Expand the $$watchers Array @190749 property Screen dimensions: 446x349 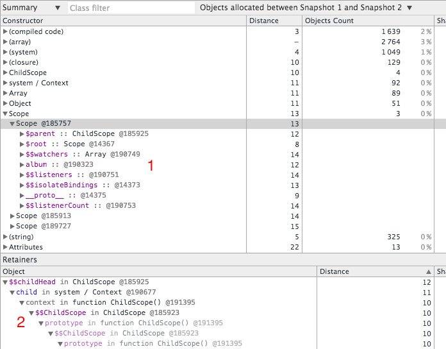[x=22, y=154]
